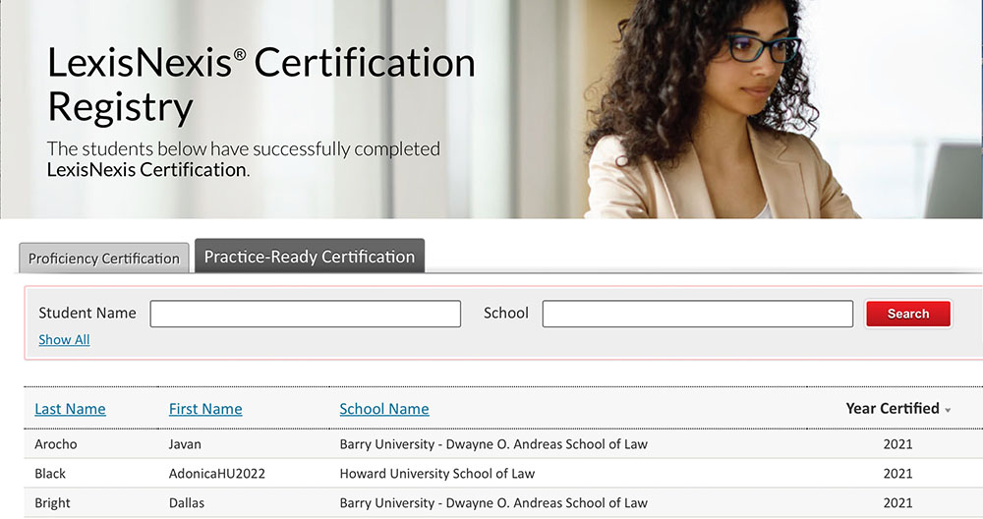Click the Student Name input field
The width and height of the screenshot is (983, 519).
coord(306,314)
